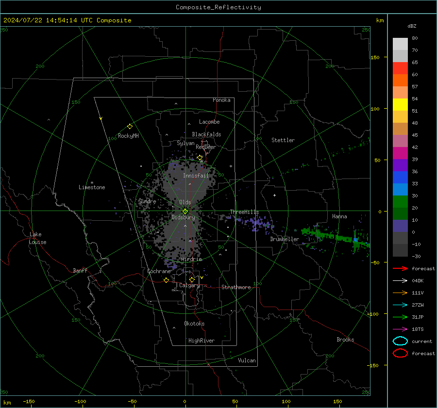This screenshot has height=408, width=437.
Task: Click the Drumheller label
Action: click(285, 239)
